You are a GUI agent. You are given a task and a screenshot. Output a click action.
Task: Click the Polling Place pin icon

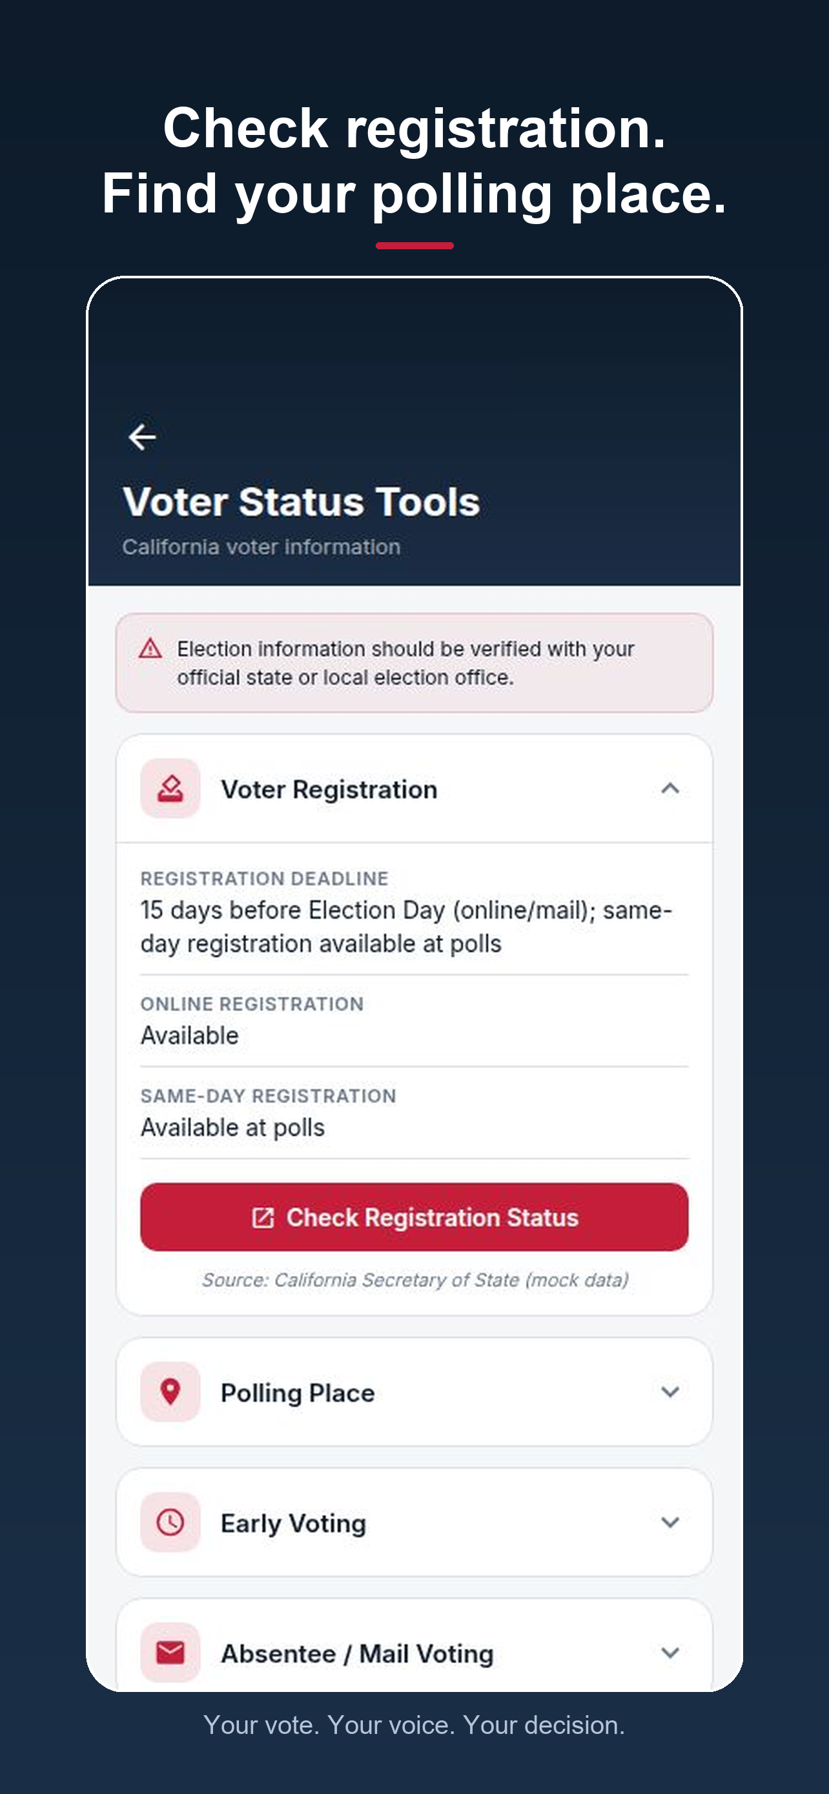click(x=170, y=1392)
